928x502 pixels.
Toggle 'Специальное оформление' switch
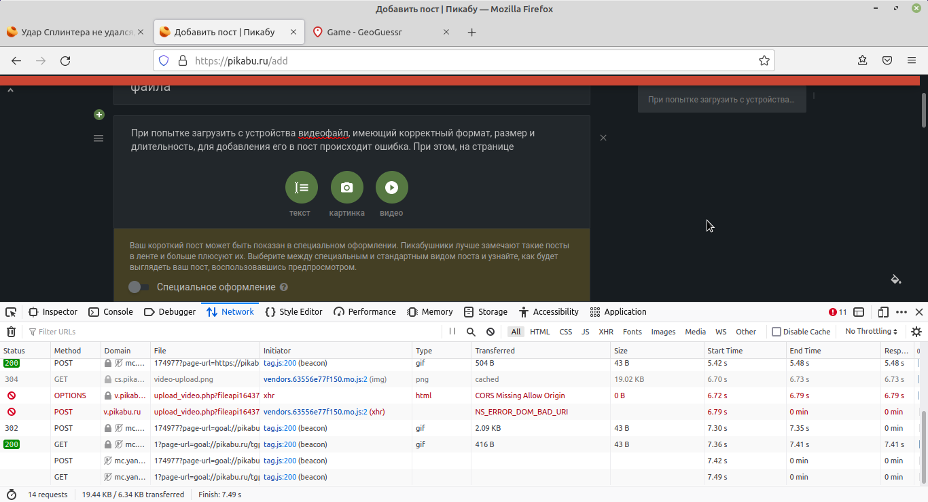tap(139, 287)
